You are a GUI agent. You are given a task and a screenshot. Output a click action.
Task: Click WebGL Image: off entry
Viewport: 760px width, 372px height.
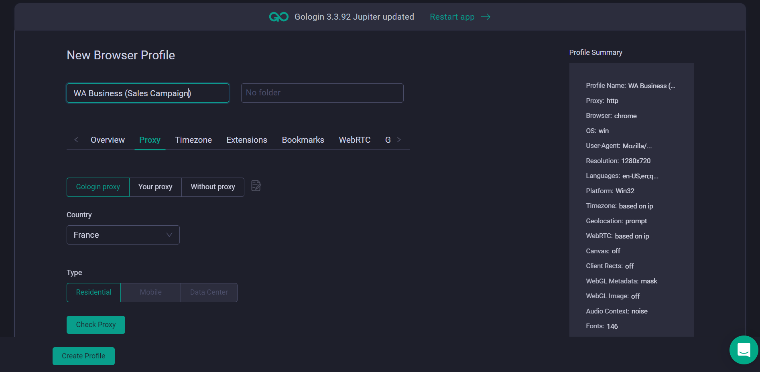(x=613, y=296)
